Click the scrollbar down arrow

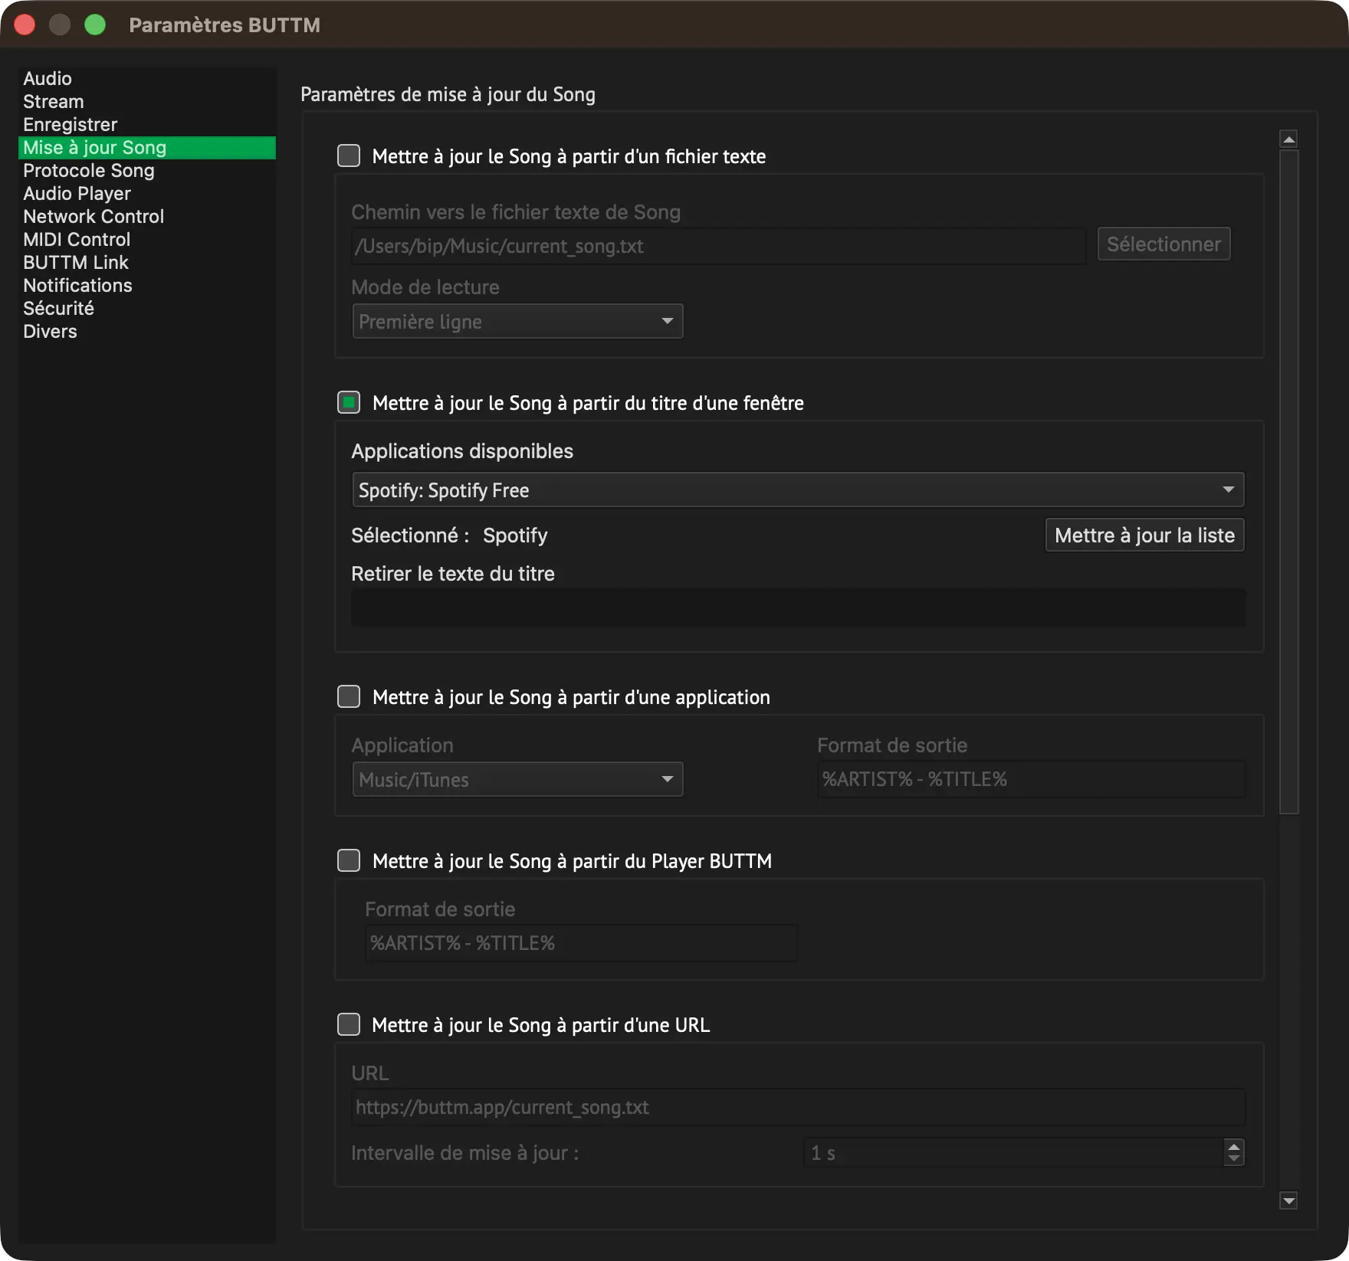pos(1289,1200)
